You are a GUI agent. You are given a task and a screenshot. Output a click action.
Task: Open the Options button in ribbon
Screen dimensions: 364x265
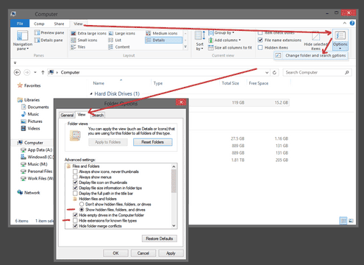[x=340, y=40]
